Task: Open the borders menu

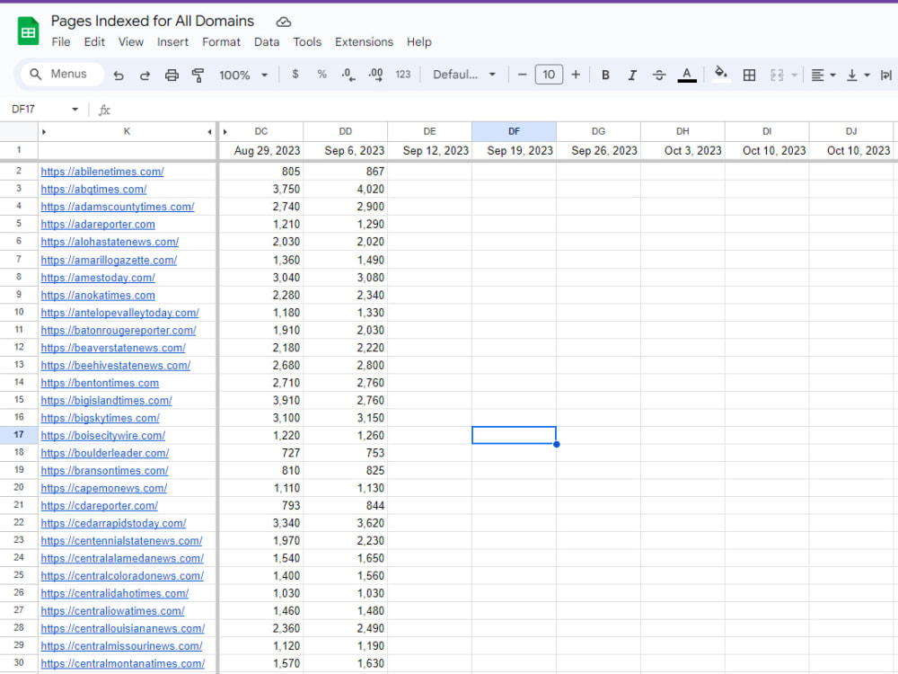Action: click(x=749, y=75)
